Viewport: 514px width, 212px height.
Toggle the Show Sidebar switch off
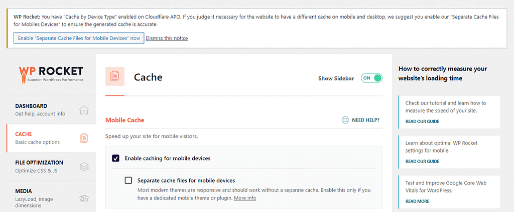(x=372, y=78)
